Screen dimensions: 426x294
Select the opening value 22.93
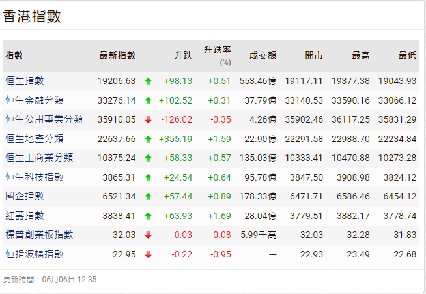click(311, 254)
